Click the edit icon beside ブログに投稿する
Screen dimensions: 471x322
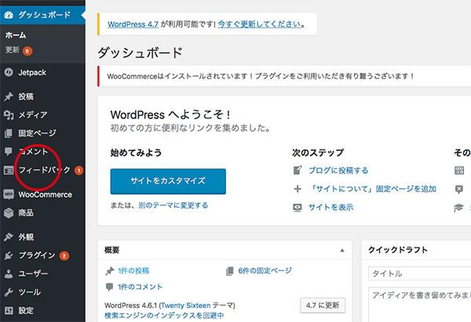tap(298, 170)
